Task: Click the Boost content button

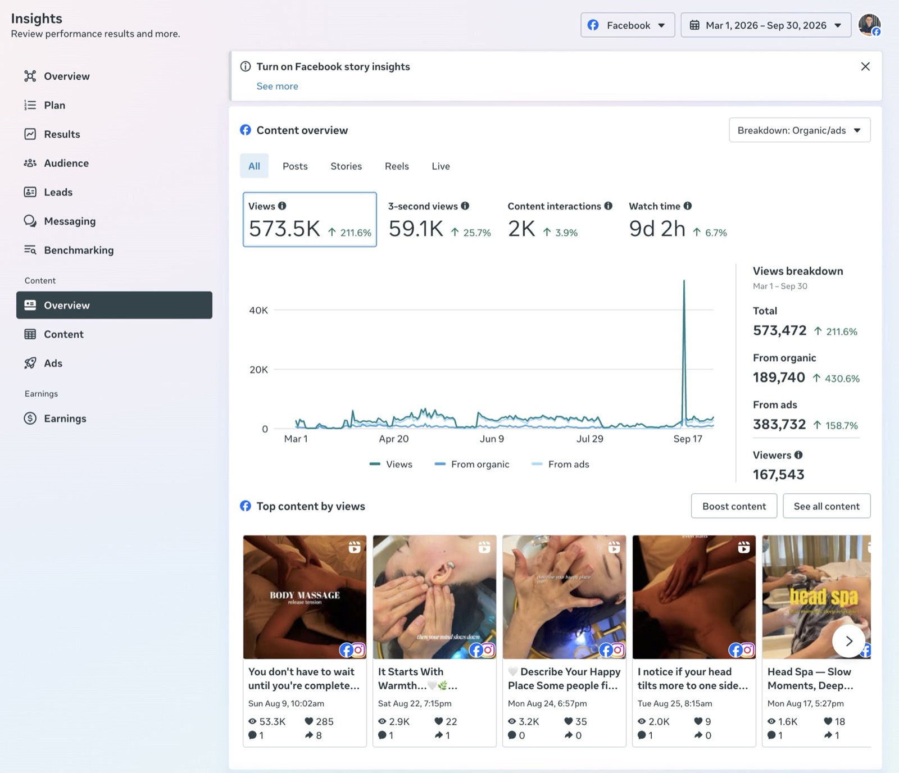Action: tap(734, 506)
